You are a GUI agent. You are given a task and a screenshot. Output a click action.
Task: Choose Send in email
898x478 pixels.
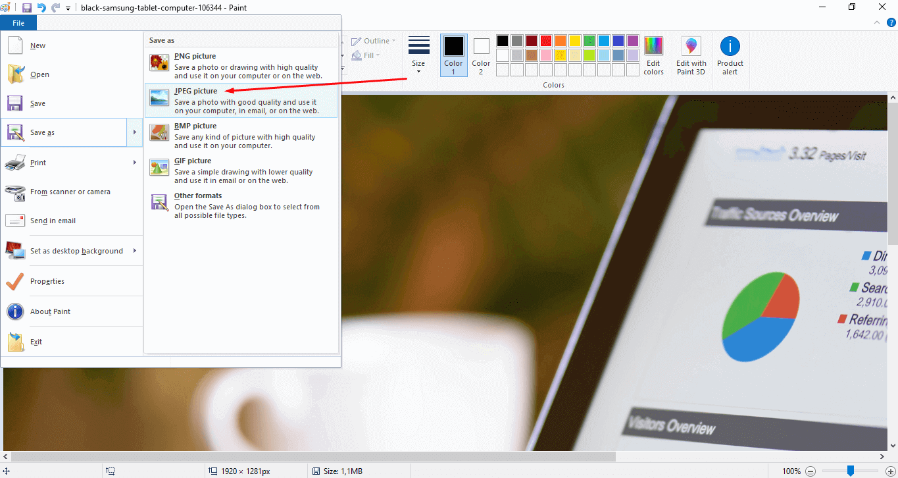coord(72,221)
